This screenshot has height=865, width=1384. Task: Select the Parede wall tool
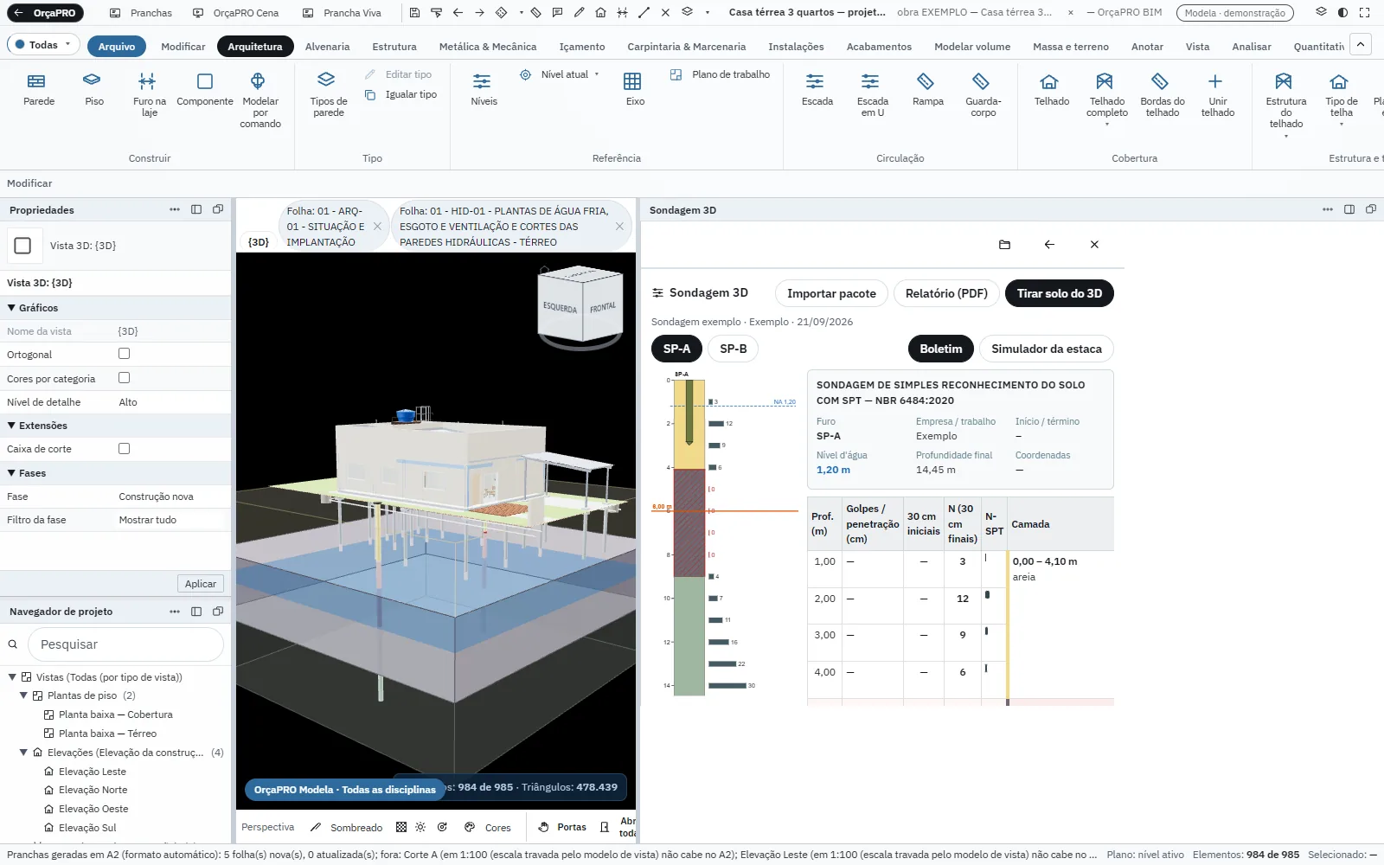click(39, 89)
